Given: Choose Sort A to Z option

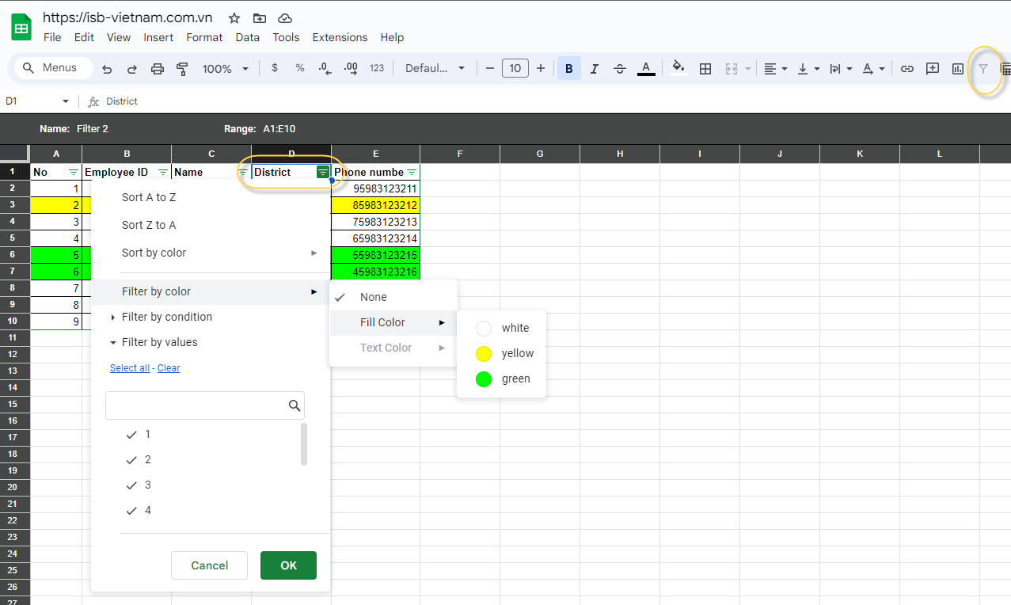Looking at the screenshot, I should click(149, 197).
